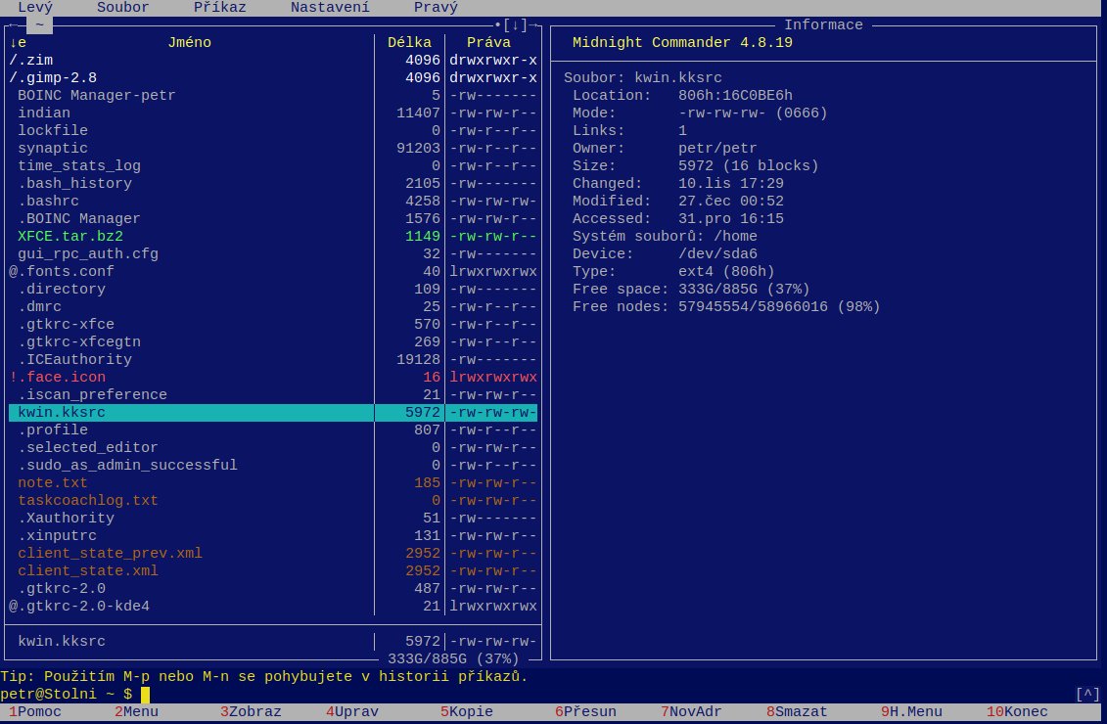Select the /.gimp-2.8 directory entry

[x=53, y=77]
